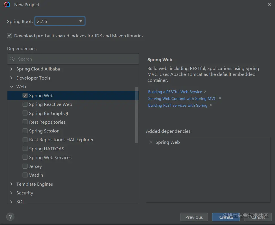
Task: Click the help question mark icon
Action: 10,217
